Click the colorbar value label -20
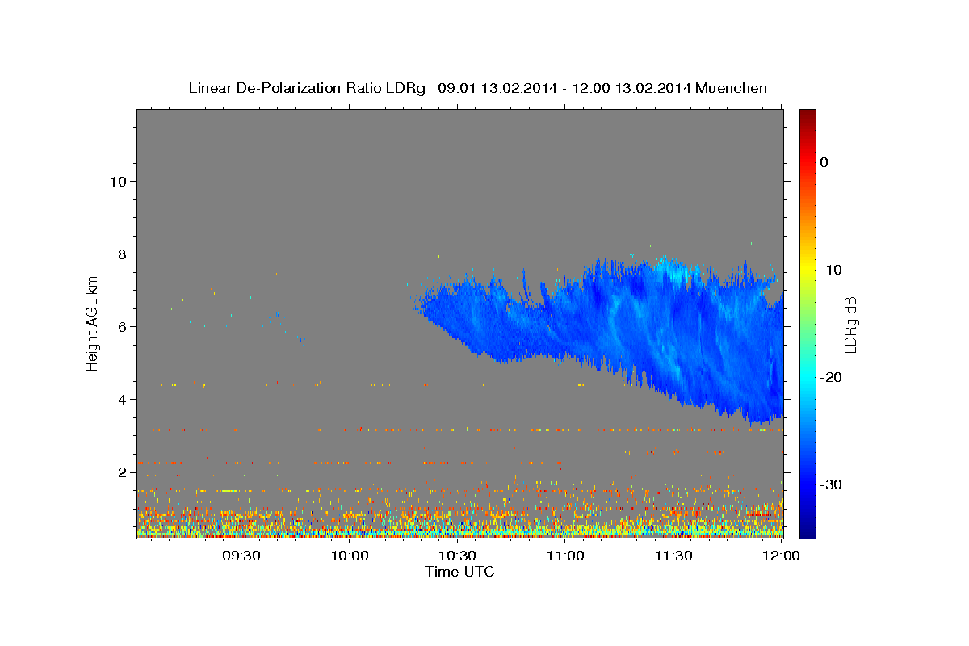The height and width of the screenshot is (646, 969). [830, 377]
